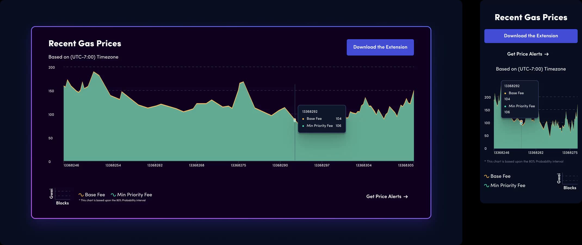Click orange Base Fee dot in desktop tooltip

tap(303, 119)
